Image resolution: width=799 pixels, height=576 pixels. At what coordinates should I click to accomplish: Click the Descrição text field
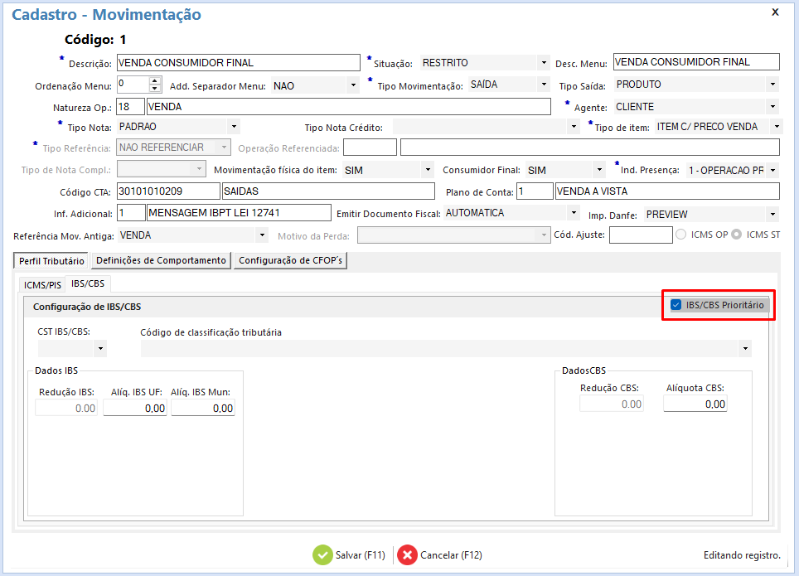pos(236,62)
